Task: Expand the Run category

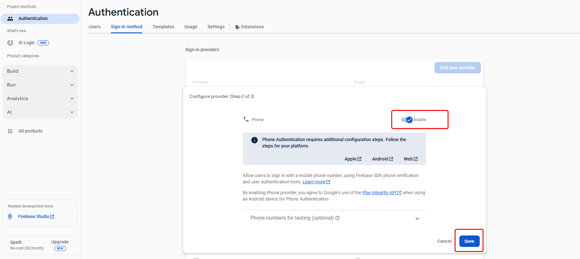Action: pyautogui.click(x=40, y=85)
